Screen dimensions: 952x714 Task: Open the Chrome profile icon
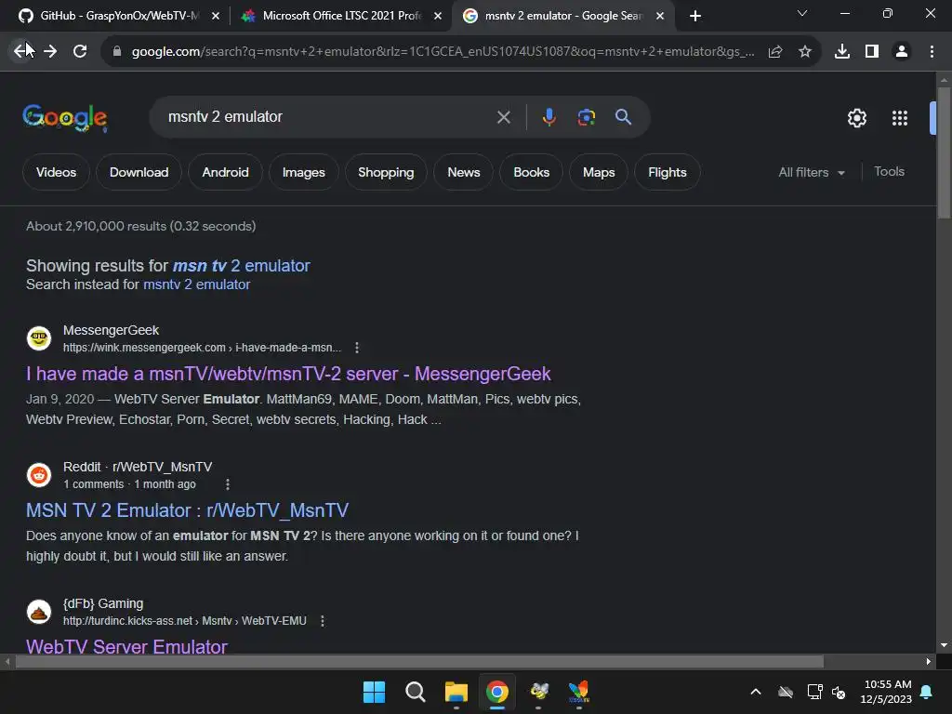902,52
